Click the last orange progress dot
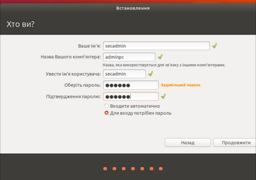This screenshot has height=180, width=256. click(161, 169)
